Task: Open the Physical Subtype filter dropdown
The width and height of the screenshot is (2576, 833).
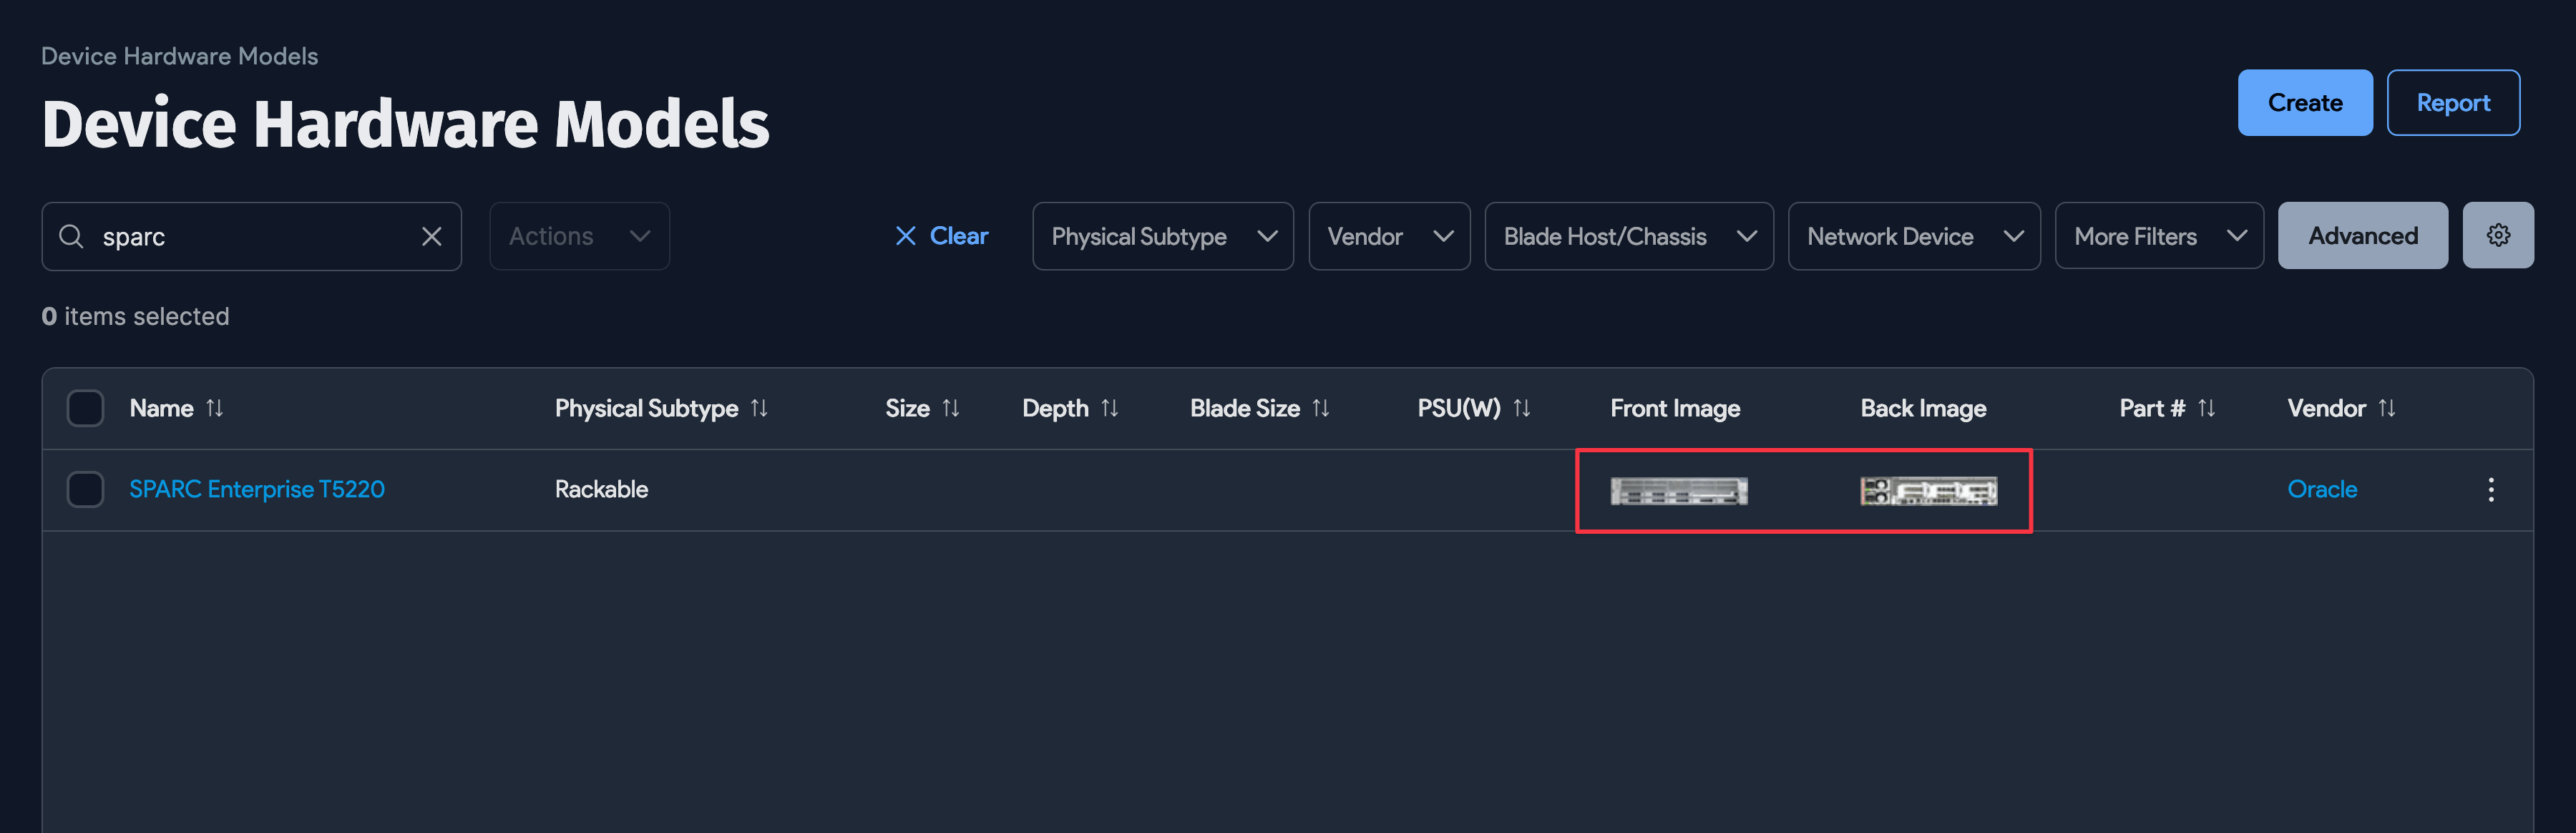Action: pos(1163,236)
